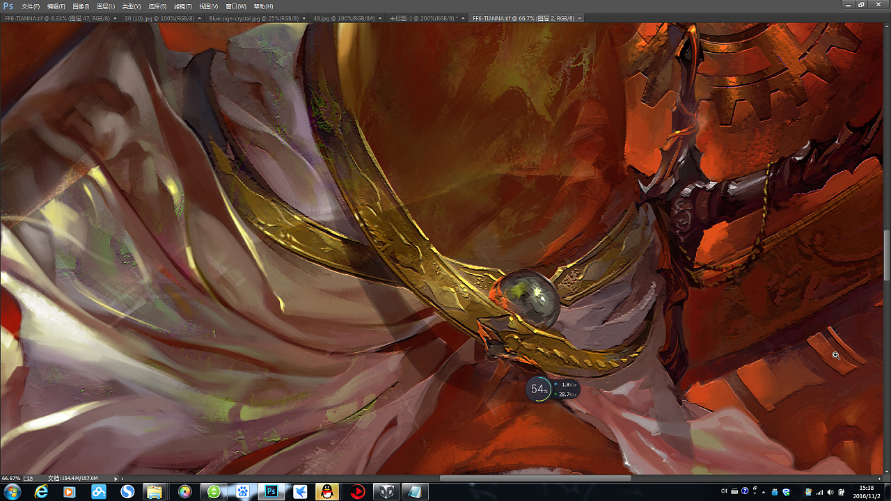
Task: Open the notepad app in taskbar
Action: tap(414, 492)
